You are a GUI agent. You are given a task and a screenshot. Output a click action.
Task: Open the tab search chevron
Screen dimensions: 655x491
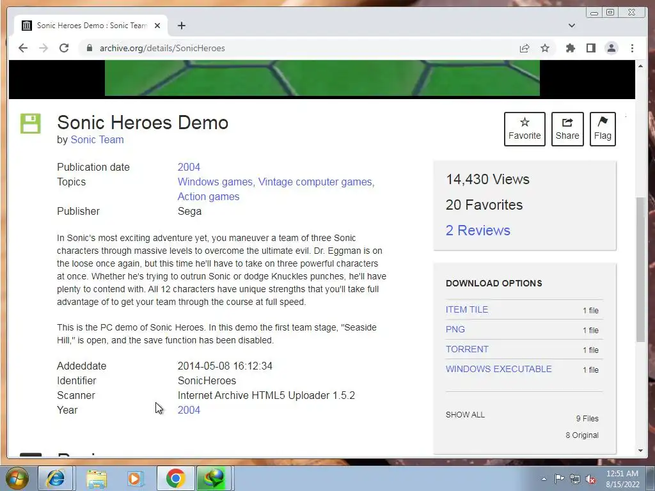pyautogui.click(x=571, y=26)
